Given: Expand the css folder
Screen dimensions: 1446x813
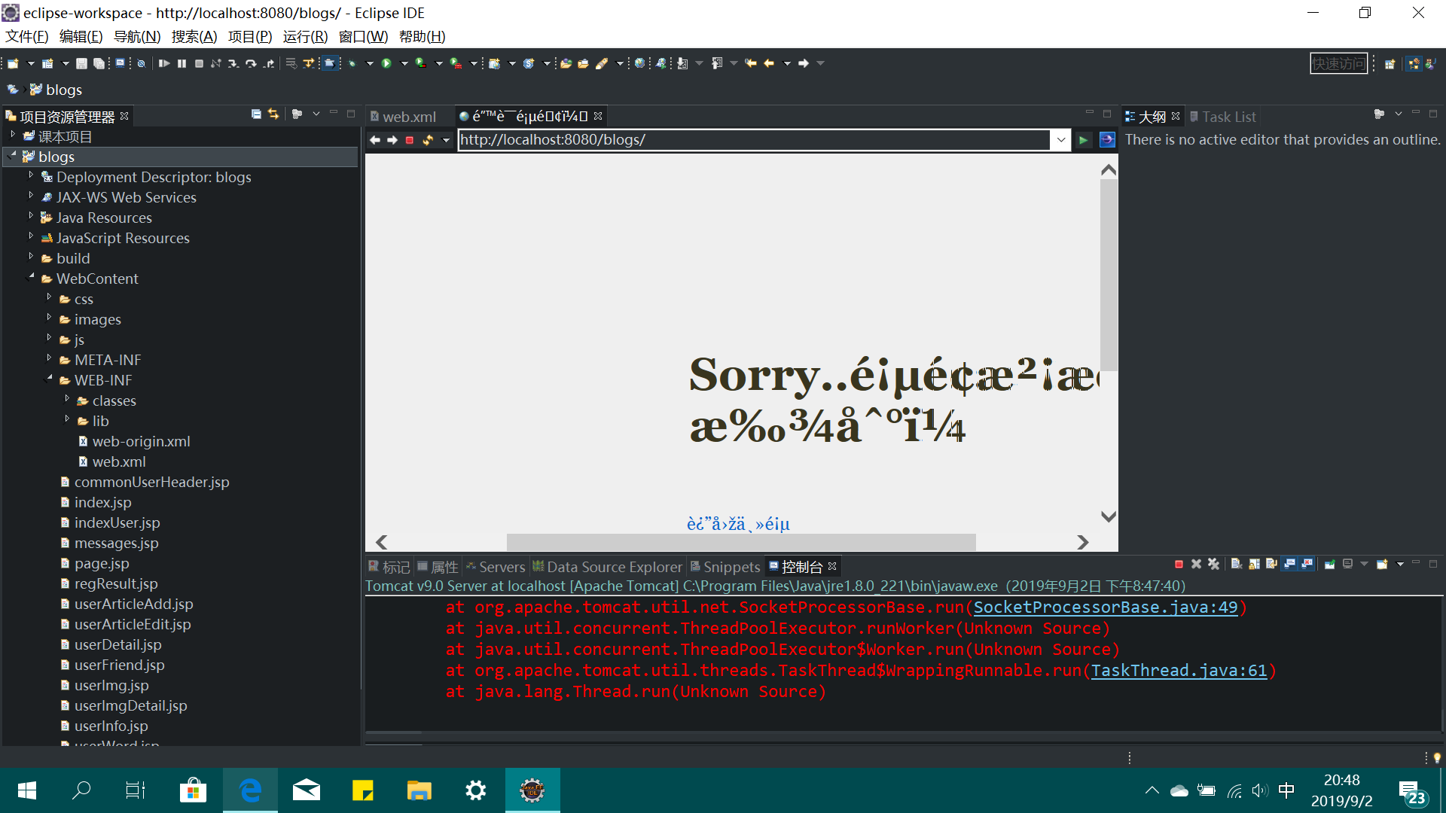Looking at the screenshot, I should point(49,297).
